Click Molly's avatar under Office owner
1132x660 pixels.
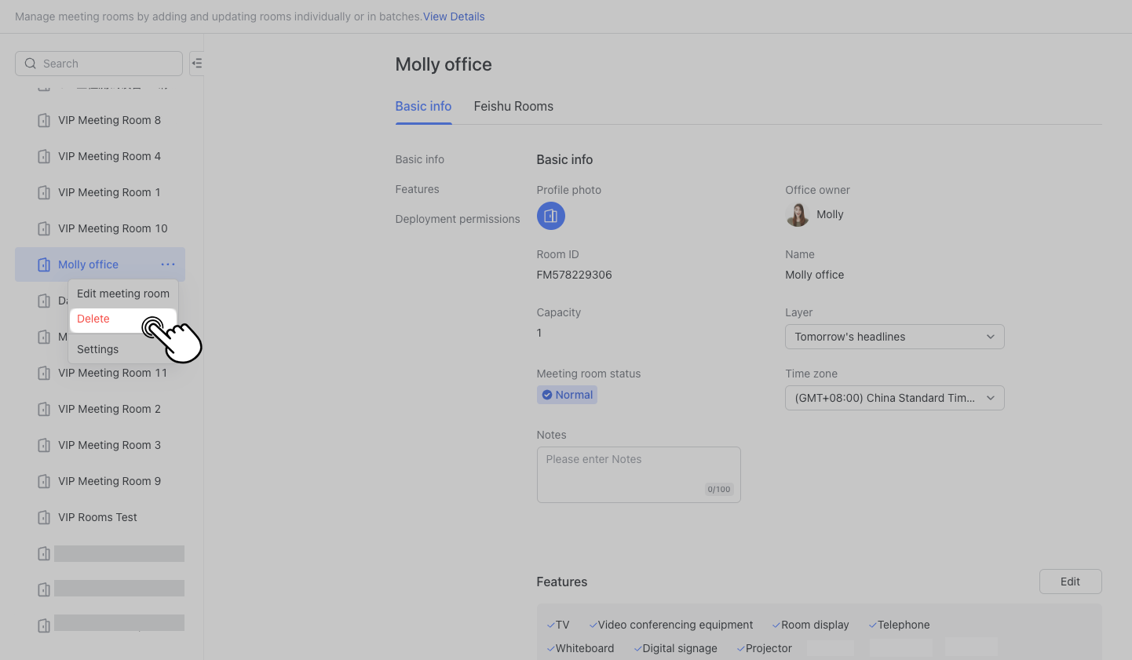coord(798,213)
